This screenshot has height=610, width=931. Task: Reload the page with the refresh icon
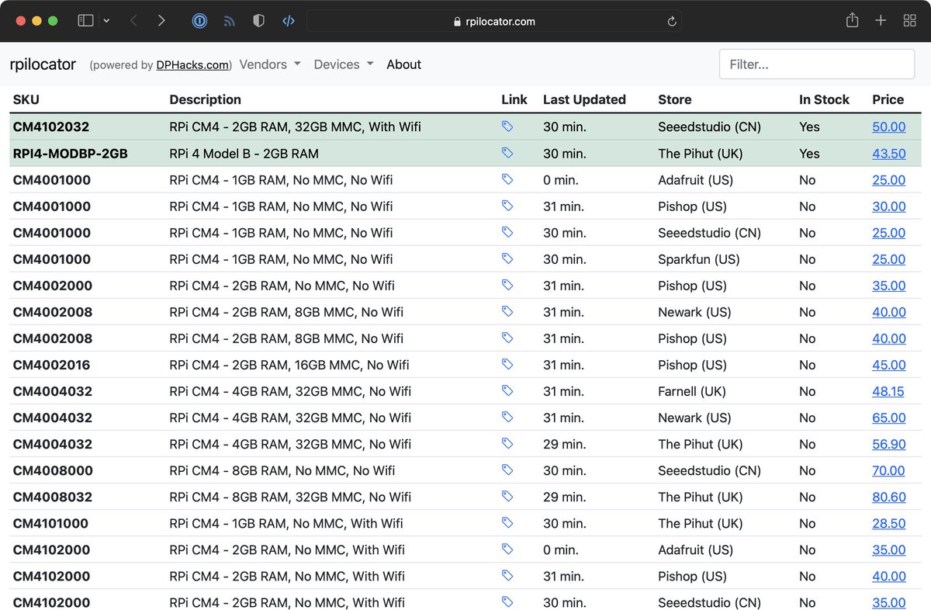click(672, 21)
